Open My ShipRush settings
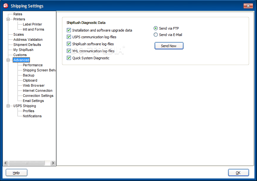 tap(23, 50)
